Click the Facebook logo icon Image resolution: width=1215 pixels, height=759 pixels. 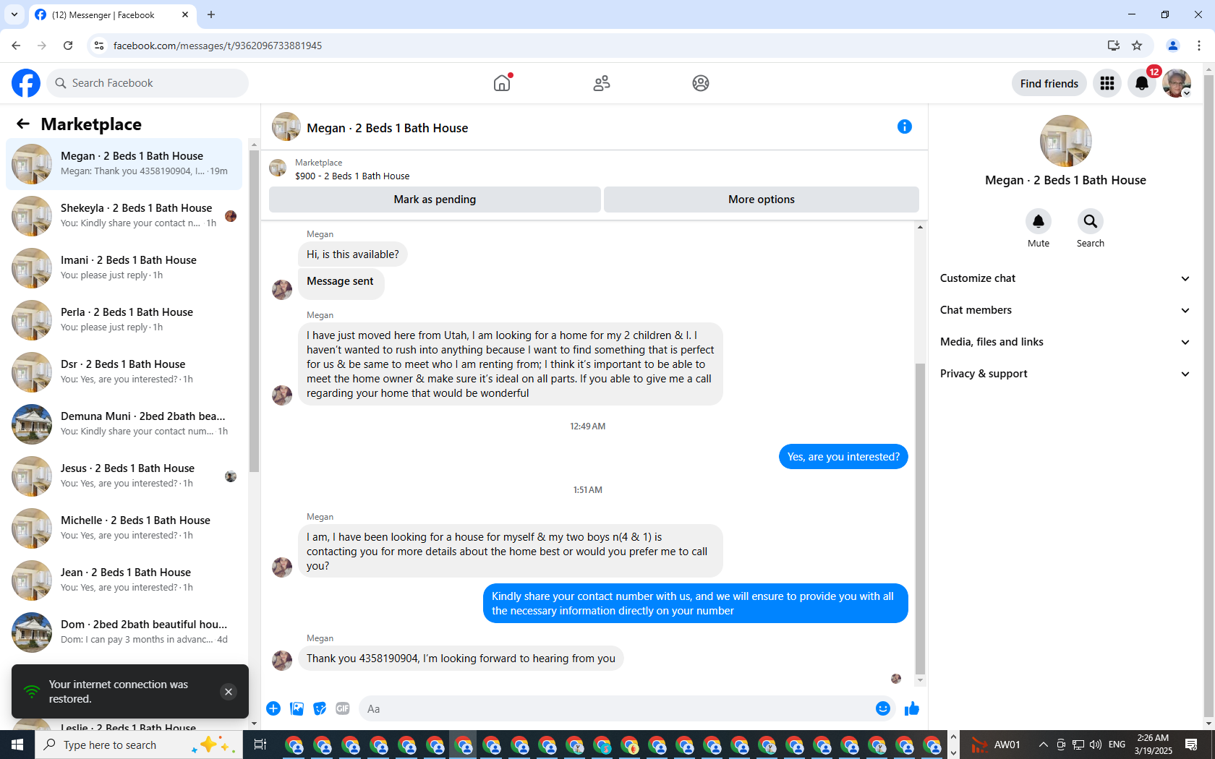26,83
